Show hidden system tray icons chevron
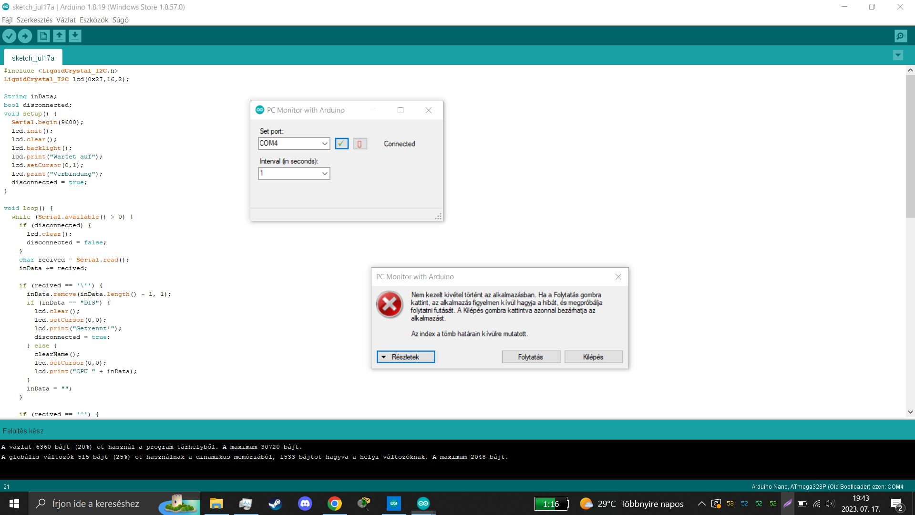This screenshot has height=515, width=915. coord(701,504)
